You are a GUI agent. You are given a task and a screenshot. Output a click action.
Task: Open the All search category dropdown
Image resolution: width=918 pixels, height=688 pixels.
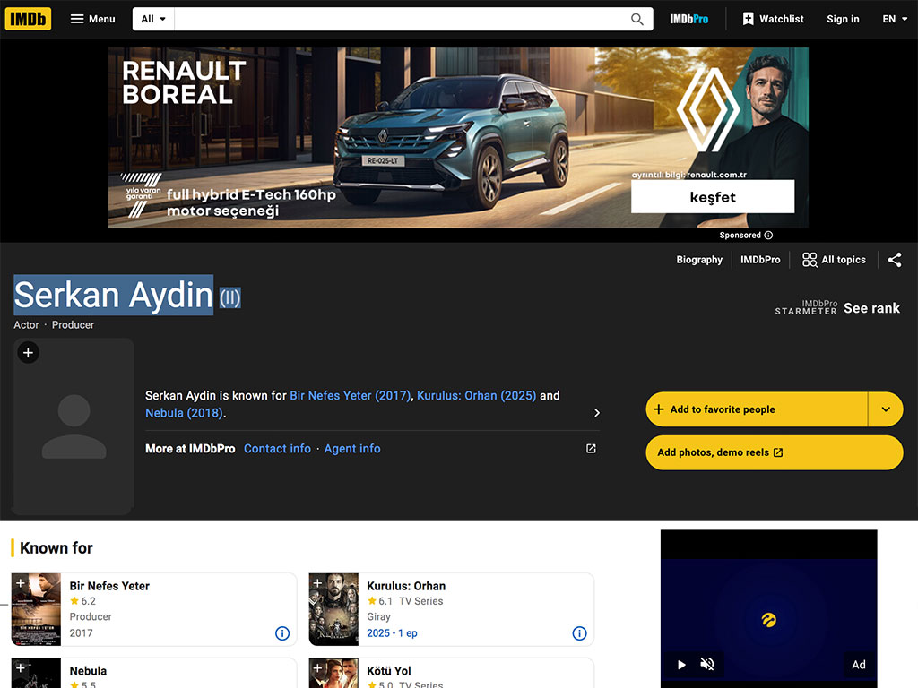(x=153, y=20)
